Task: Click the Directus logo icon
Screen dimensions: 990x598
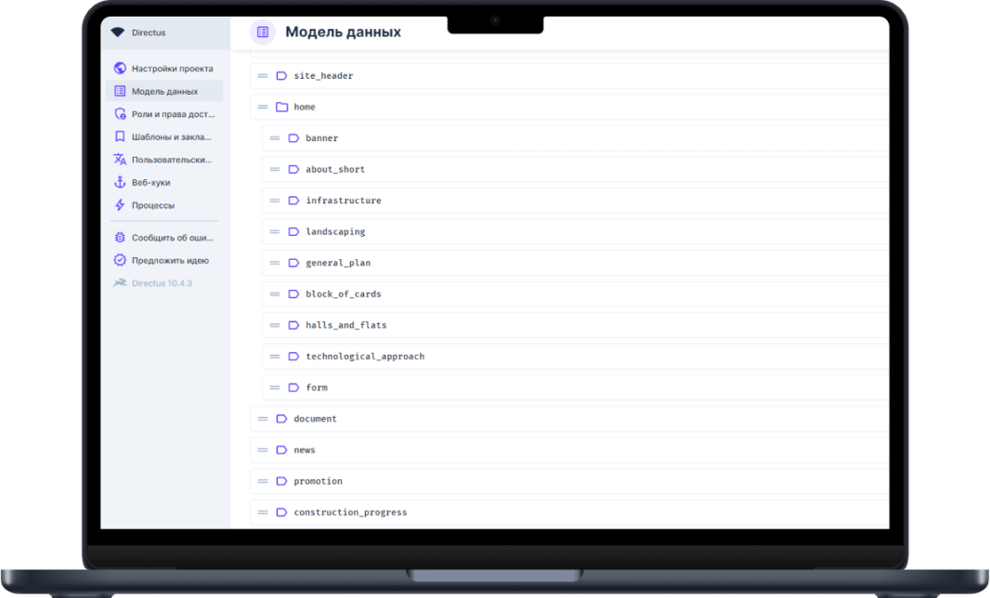Action: [x=117, y=32]
